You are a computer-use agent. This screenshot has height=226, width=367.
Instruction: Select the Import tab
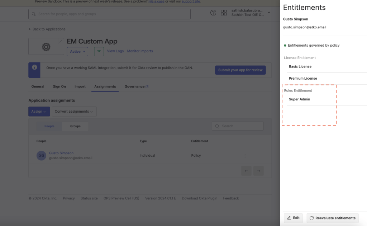pos(80,86)
